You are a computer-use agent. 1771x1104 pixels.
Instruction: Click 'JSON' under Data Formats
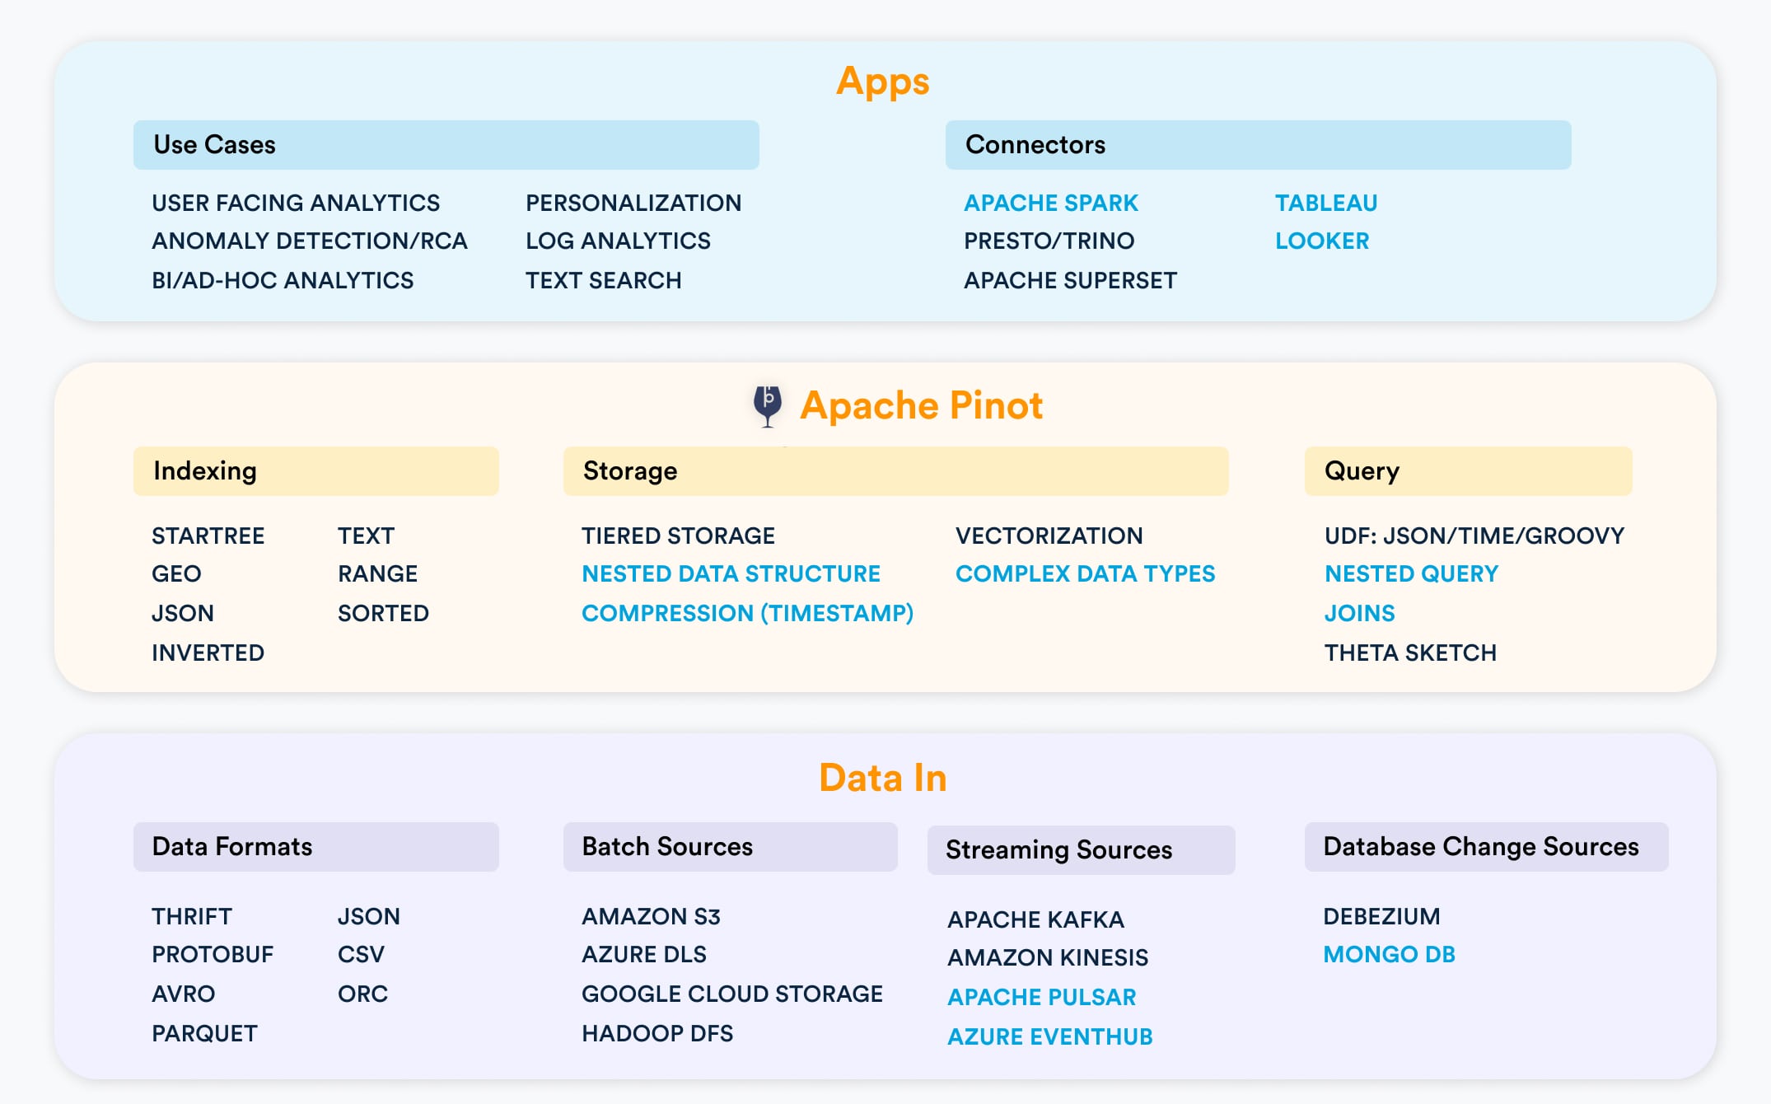coord(369,916)
